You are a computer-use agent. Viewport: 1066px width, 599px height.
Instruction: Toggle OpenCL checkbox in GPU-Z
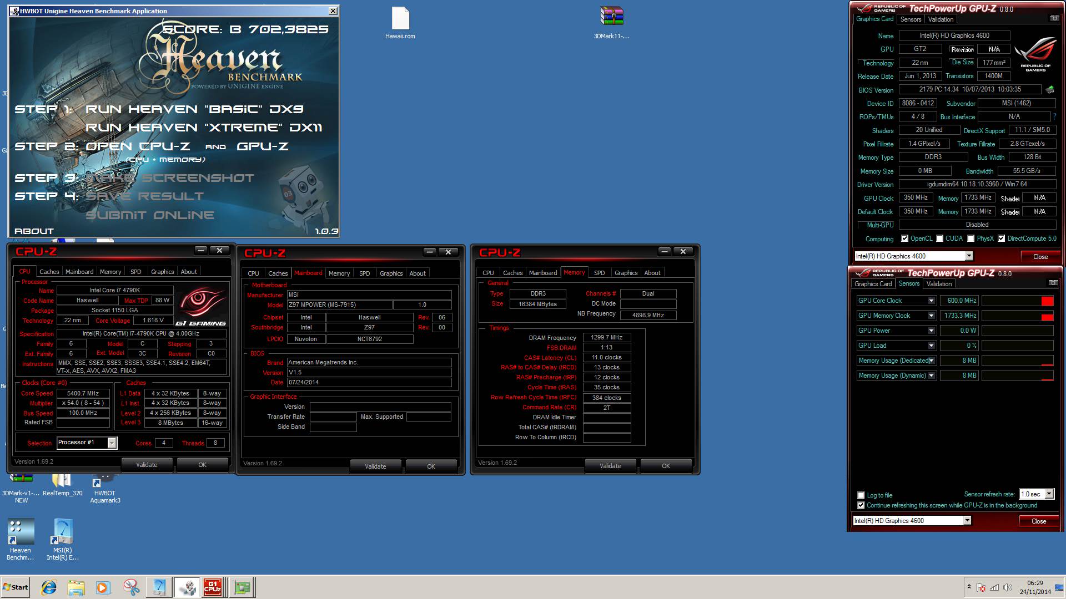(904, 238)
